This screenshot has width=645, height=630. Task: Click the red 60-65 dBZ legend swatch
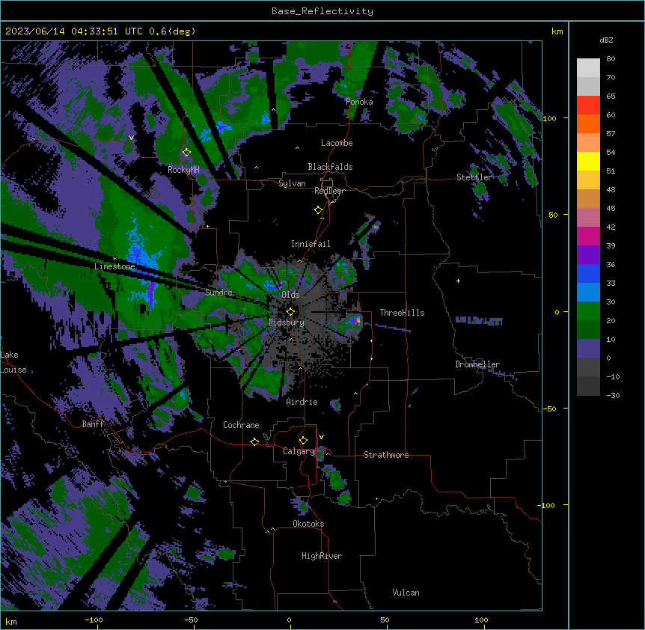tap(588, 105)
